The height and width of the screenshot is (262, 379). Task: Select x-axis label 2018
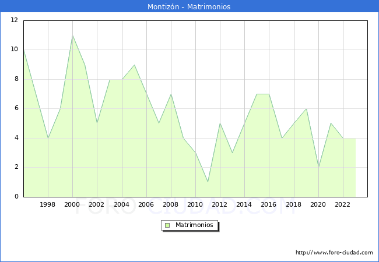point(293,204)
